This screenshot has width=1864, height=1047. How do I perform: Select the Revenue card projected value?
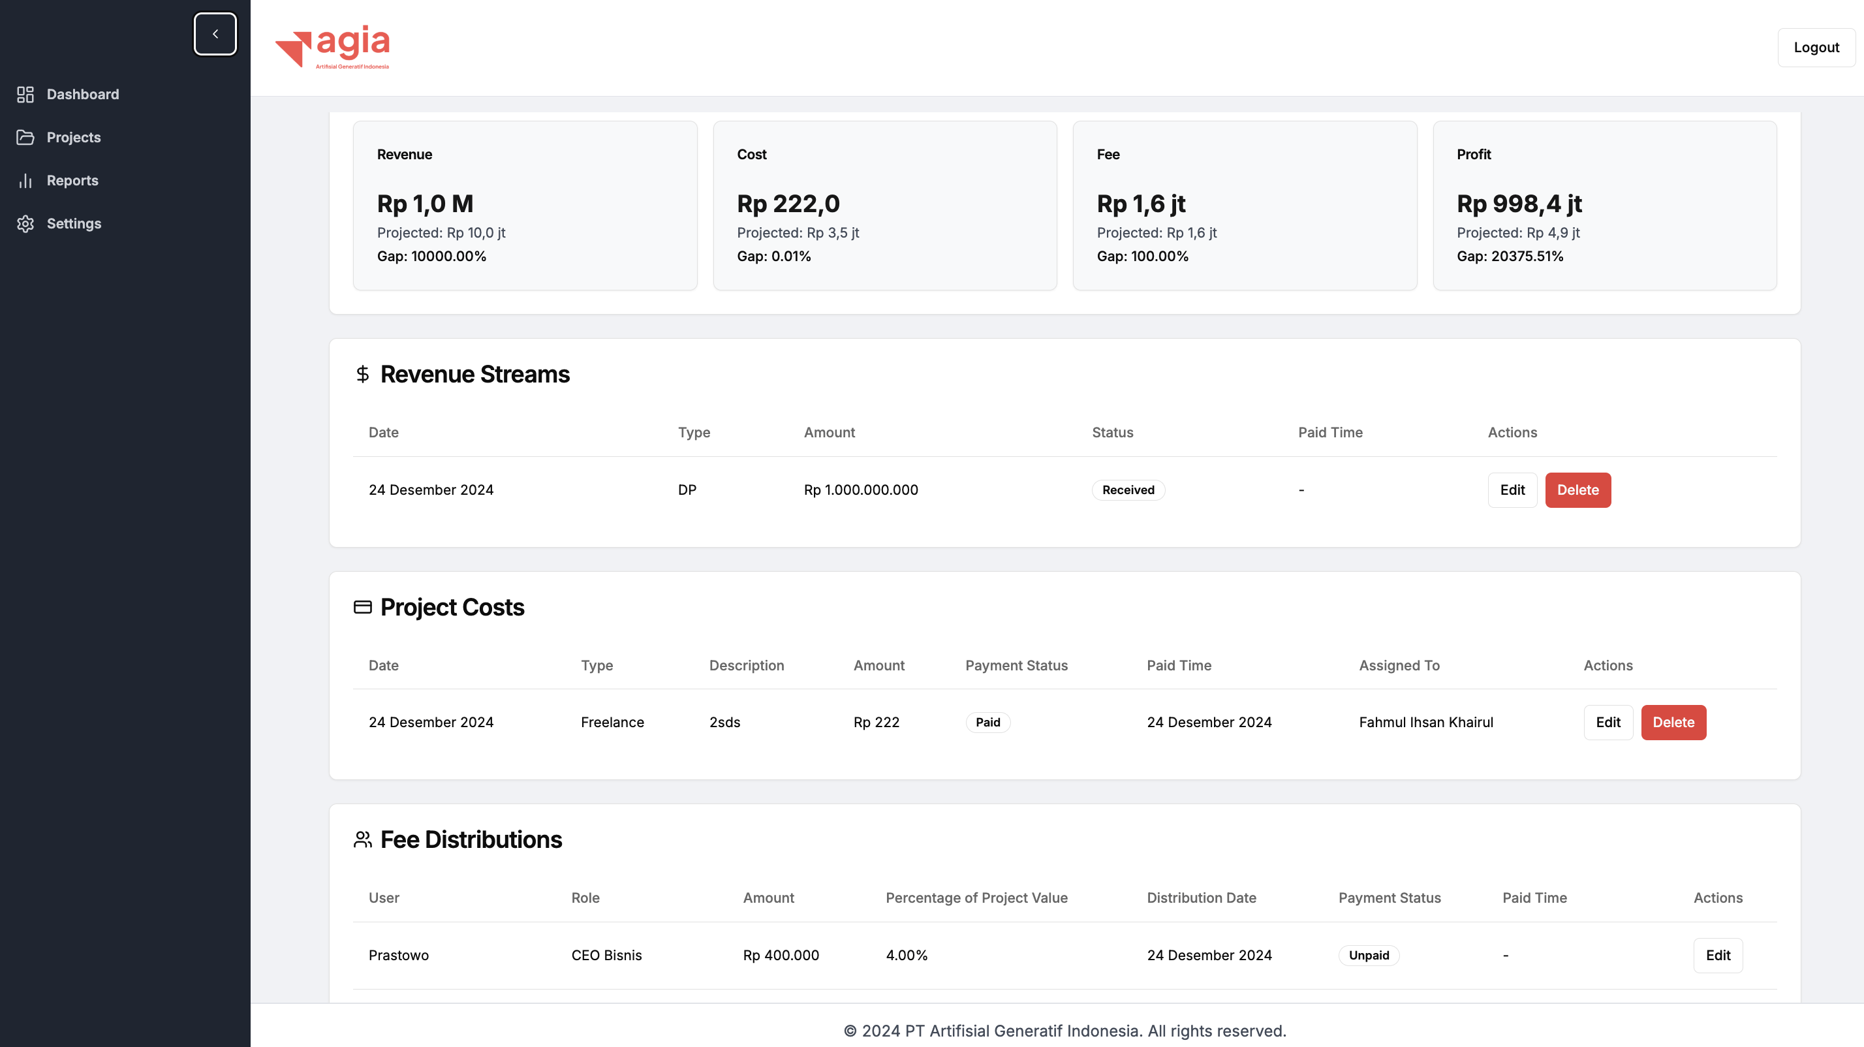pyautogui.click(x=441, y=233)
